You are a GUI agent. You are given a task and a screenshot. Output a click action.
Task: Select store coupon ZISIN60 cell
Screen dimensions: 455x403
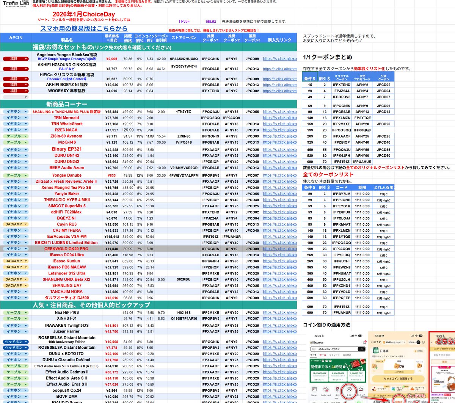184,136
